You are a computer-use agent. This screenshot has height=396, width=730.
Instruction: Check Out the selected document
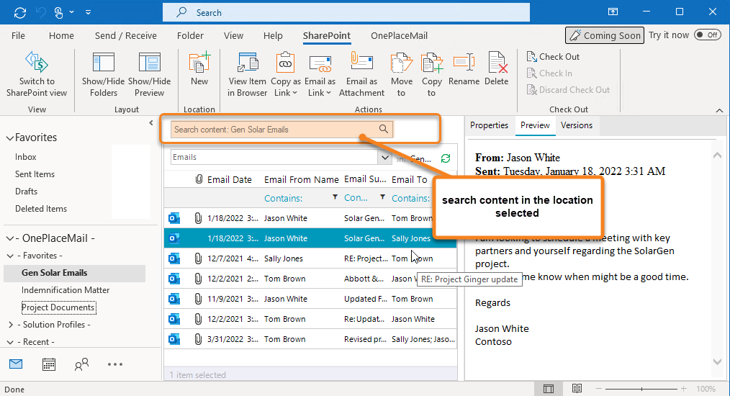tap(553, 56)
